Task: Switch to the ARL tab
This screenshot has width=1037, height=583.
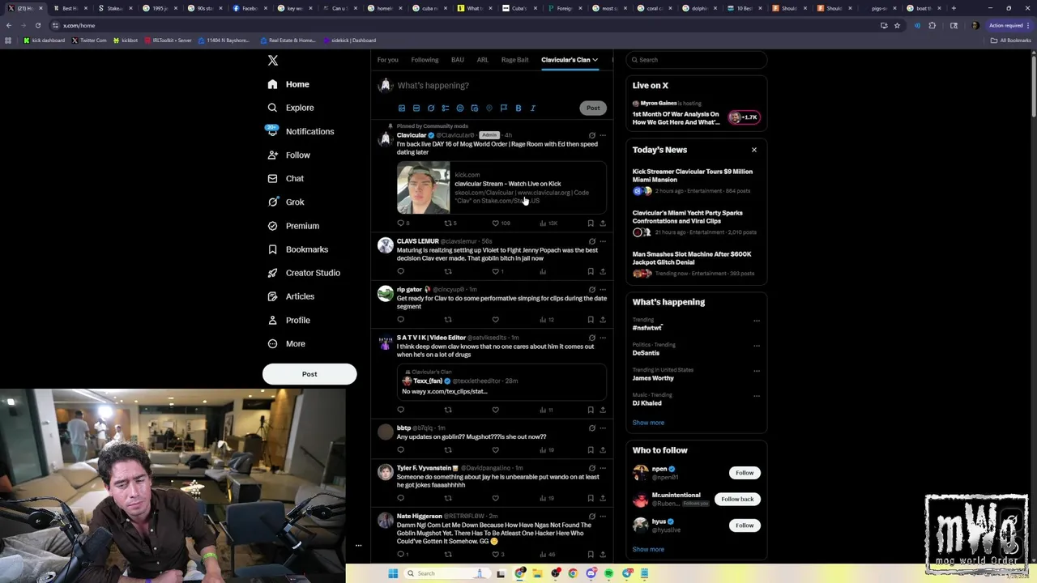Action: (482, 60)
